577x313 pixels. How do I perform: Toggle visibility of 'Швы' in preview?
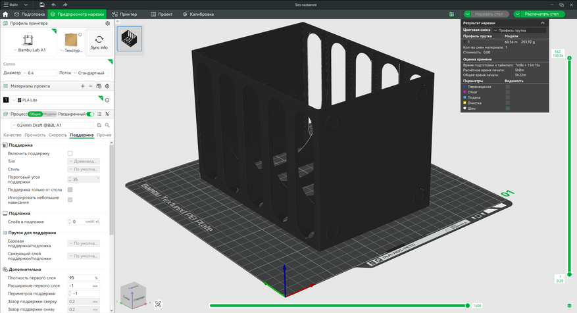(507, 108)
